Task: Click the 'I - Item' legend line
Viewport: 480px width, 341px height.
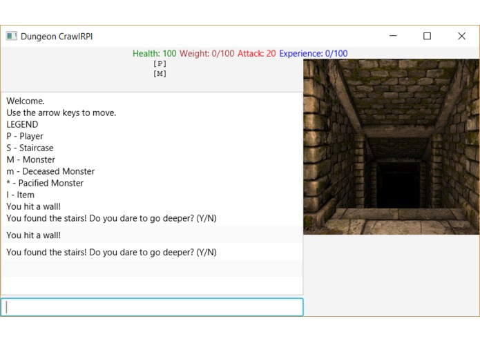Action: click(x=20, y=195)
